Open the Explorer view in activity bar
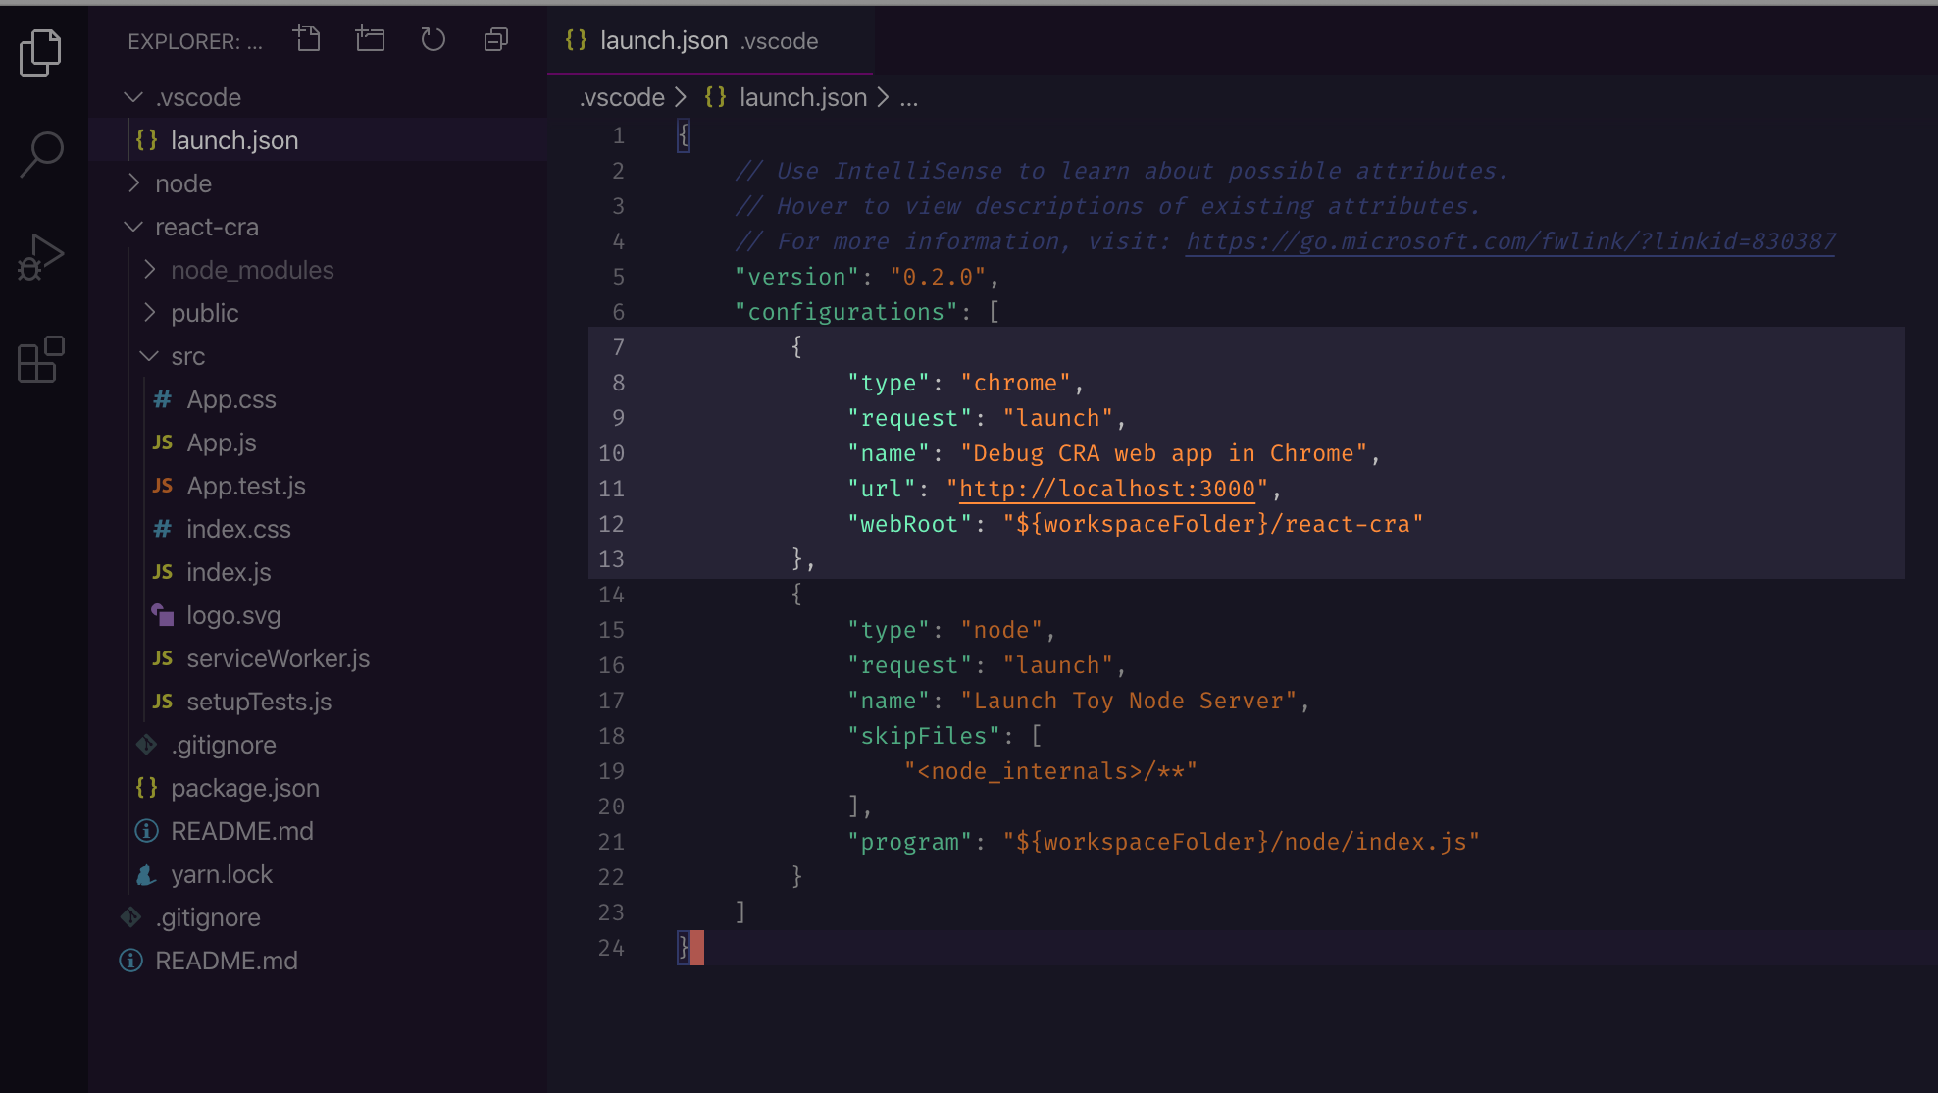 coord(40,52)
